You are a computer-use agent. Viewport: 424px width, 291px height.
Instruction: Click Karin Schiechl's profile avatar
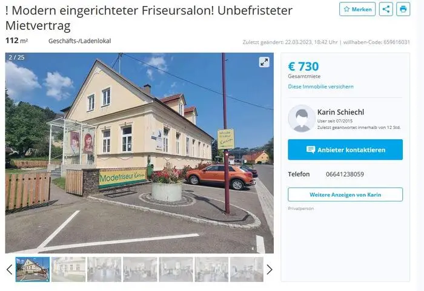[x=302, y=119]
